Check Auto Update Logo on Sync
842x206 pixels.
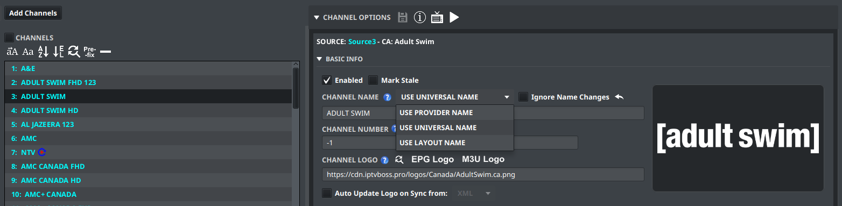pyautogui.click(x=327, y=193)
